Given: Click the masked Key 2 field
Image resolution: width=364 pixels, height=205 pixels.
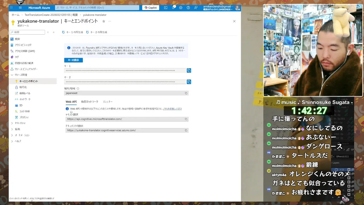Looking at the screenshot, I should tap(125, 82).
